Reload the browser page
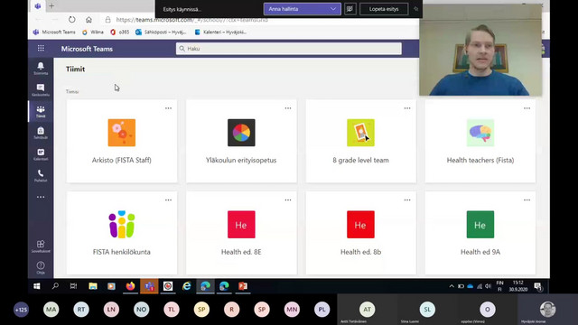This screenshot has width=578, height=325. point(72,20)
